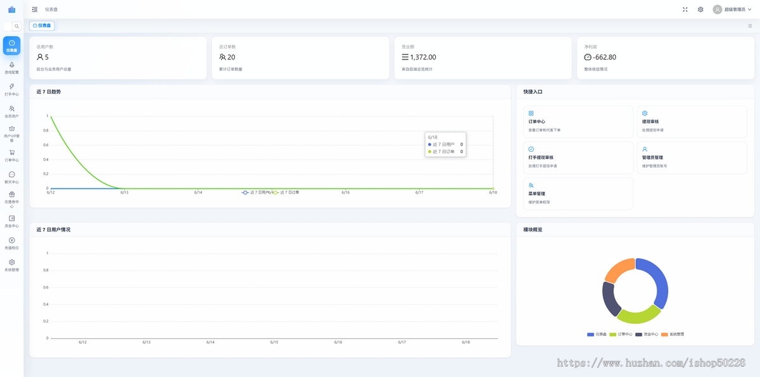Toggle 订单中心 legend in donut chart
Screen dimensions: 760x377
click(x=621, y=334)
